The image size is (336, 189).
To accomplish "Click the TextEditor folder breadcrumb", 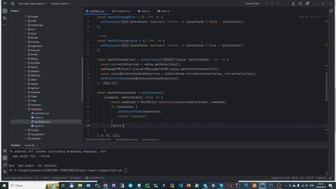I will (75, 178).
